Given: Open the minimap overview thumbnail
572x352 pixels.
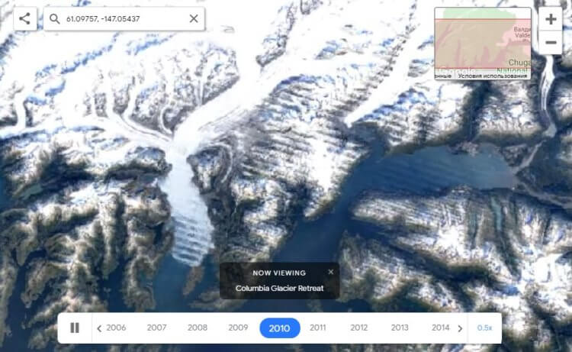Looking at the screenshot, I should tap(483, 43).
